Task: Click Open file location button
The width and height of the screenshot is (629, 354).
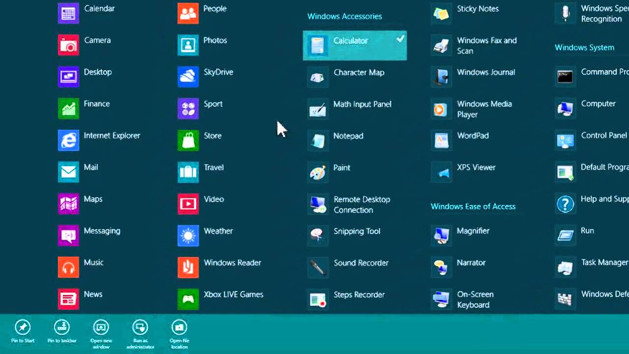Action: [179, 334]
